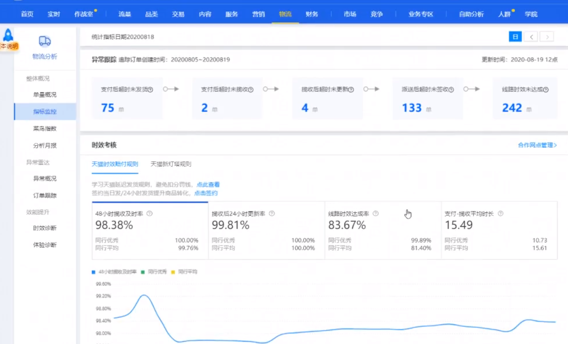Select the 线路时效达成率 metric card
The width and height of the screenshot is (568, 344).
click(383, 231)
